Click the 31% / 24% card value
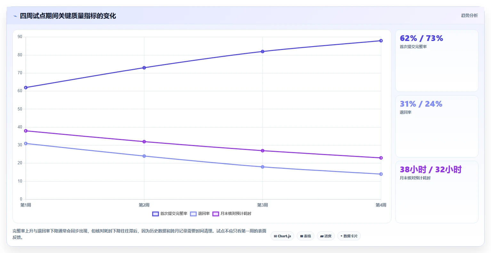Viewport: 491px width, 253px height. coord(421,104)
